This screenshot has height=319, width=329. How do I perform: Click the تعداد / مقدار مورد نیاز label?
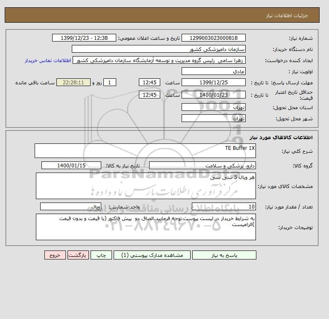tap(289, 207)
